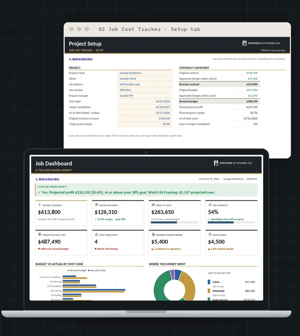The image size is (300, 336).
Task: Follow Back to Start Here link in Job Dashboard
Action: pos(47,179)
